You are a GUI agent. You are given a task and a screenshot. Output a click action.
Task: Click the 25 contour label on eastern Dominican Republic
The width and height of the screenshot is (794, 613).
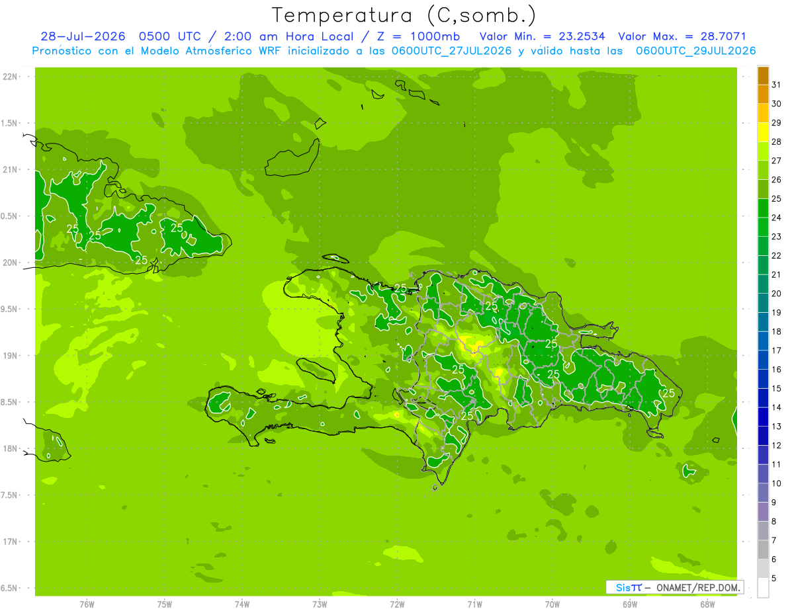point(669,393)
